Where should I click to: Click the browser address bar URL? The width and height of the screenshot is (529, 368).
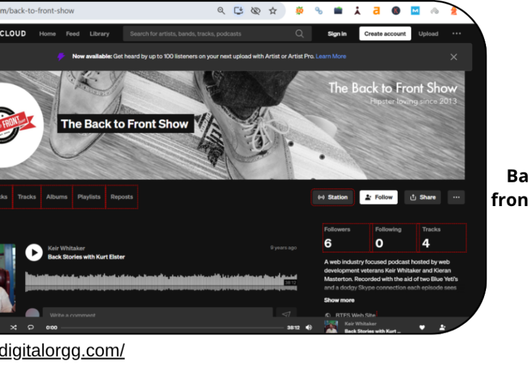(37, 11)
